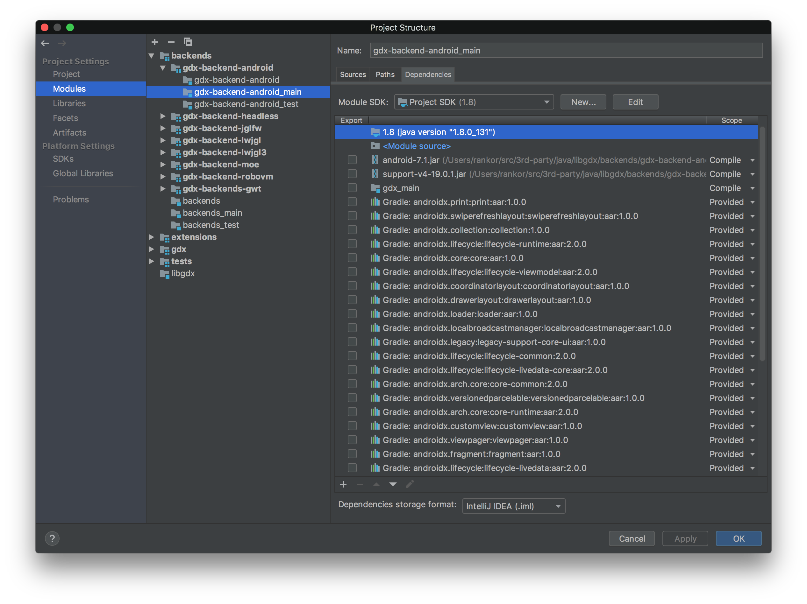Navigate back with the left arrow icon
The image size is (807, 604).
click(x=45, y=43)
